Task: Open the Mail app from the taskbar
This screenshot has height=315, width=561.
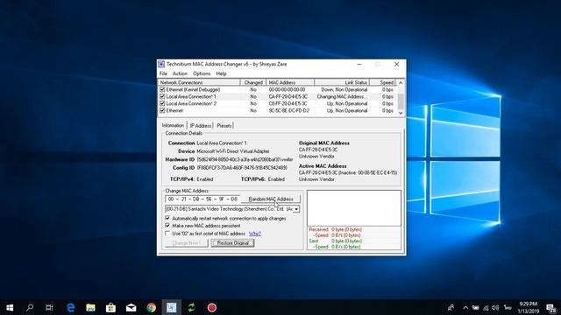Action: pos(131,307)
